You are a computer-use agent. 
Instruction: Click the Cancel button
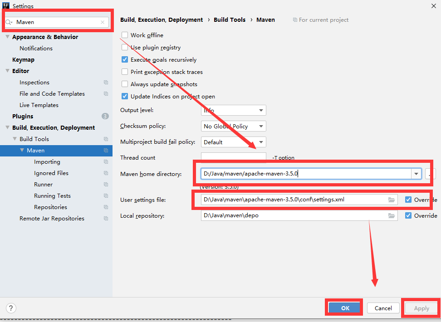coord(383,308)
